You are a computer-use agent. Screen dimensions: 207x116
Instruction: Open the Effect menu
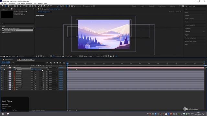pyautogui.click(x=23, y=4)
